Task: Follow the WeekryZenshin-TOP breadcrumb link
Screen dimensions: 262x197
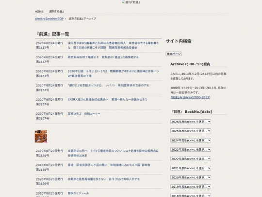Action: pyautogui.click(x=49, y=18)
